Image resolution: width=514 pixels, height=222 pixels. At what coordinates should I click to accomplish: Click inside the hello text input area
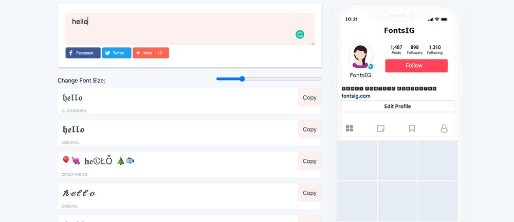click(190, 29)
